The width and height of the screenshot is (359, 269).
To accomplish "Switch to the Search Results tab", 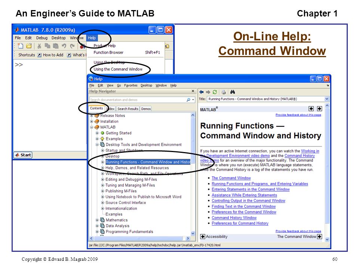I will coord(128,109).
